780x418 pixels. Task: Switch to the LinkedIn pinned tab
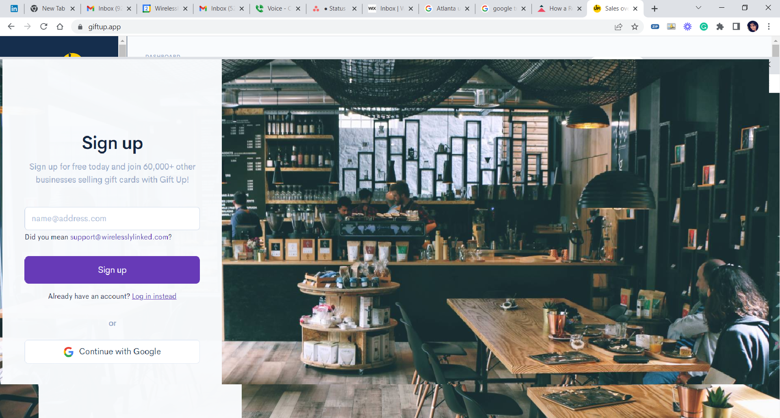click(14, 9)
